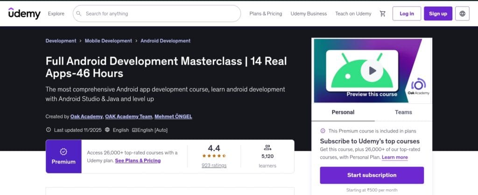The height and width of the screenshot is (195, 478).
Task: Click the English [Auto] captions text
Action: [153, 130]
